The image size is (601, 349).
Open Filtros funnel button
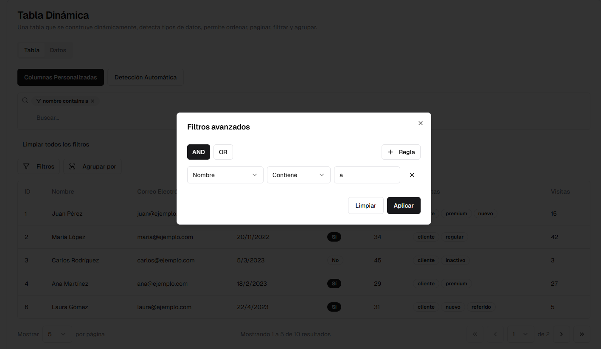pos(39,166)
